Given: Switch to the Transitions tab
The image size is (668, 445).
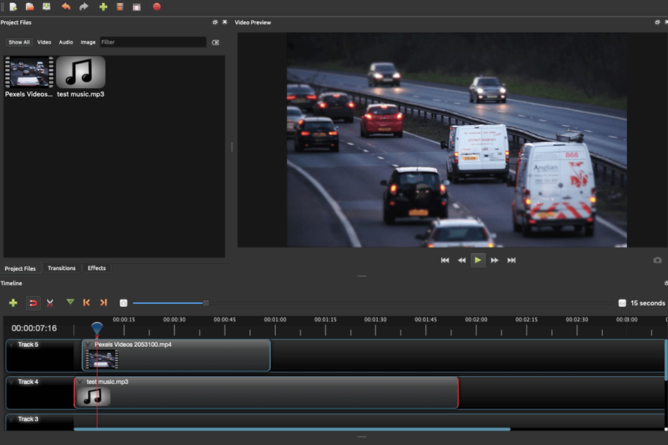Looking at the screenshot, I should pyautogui.click(x=61, y=268).
